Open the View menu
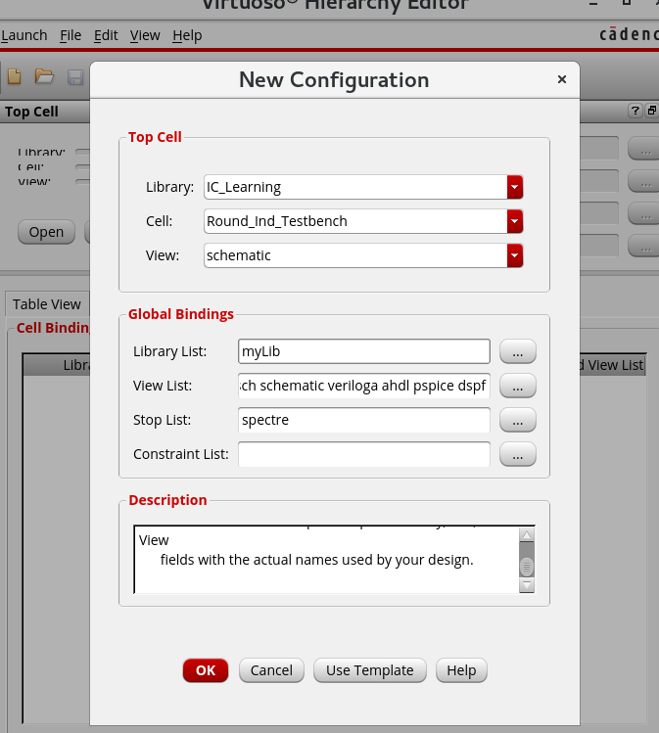The image size is (659, 733). pyautogui.click(x=145, y=35)
